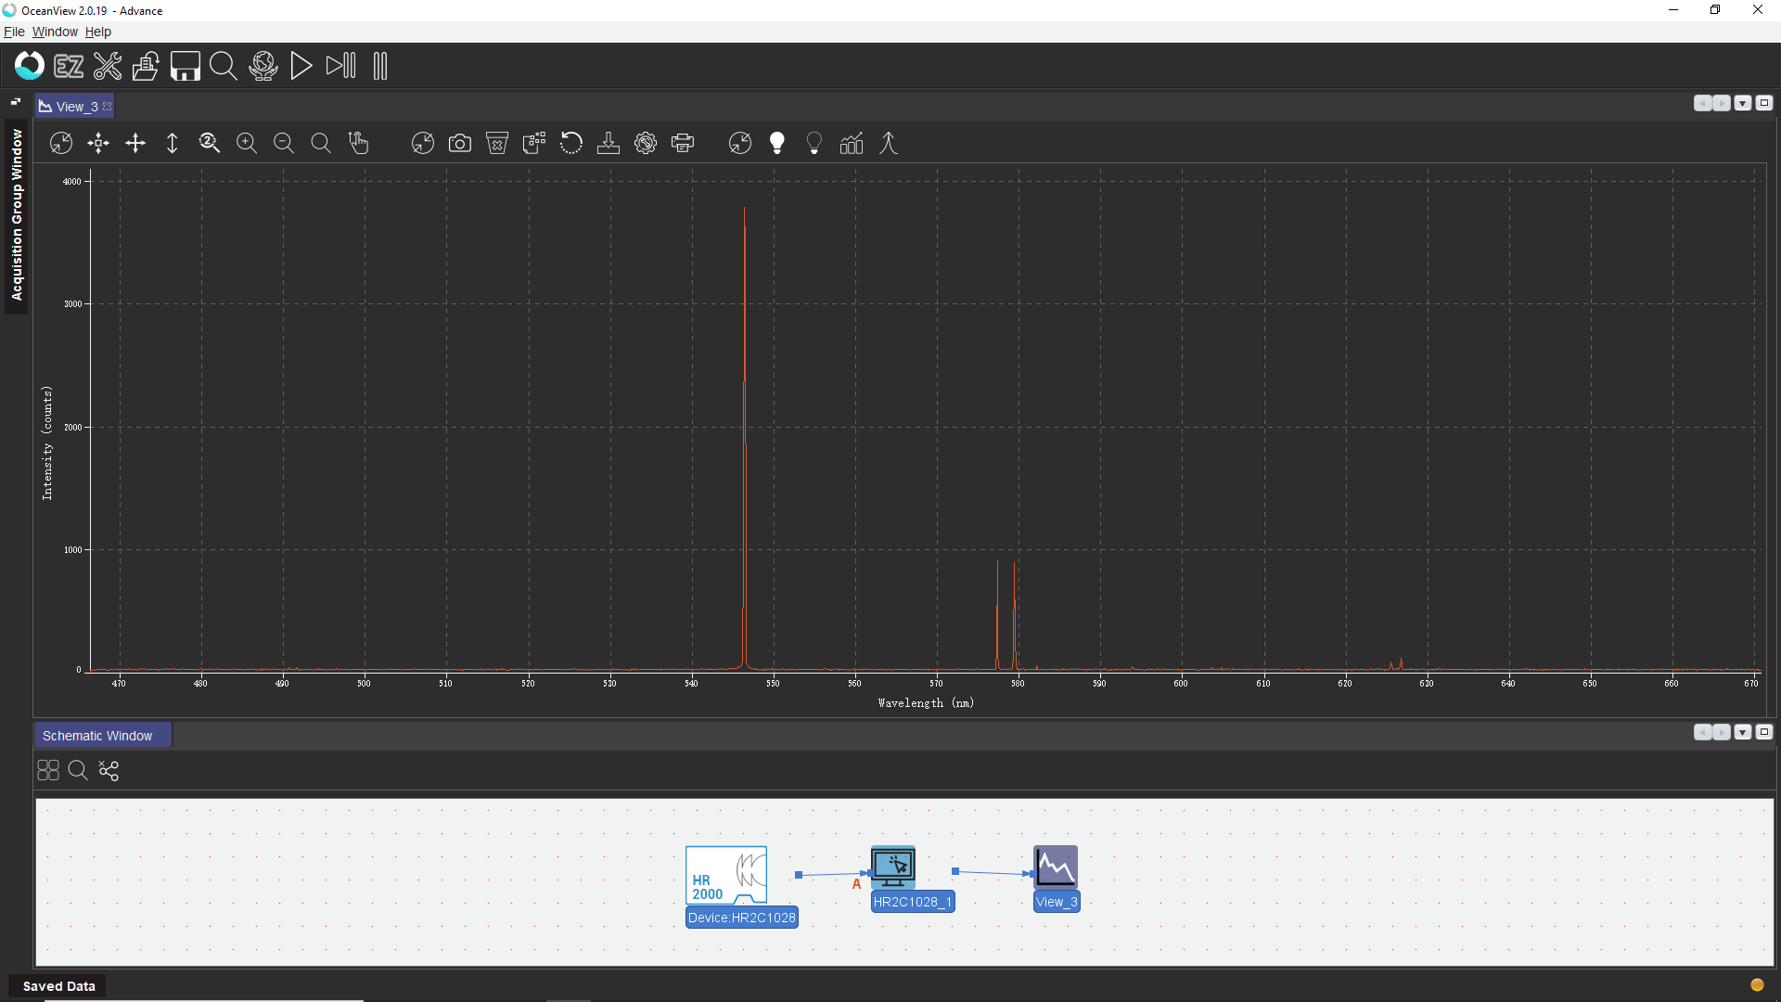
Task: Open the down-arrow dropdown in Schematic Window header
Action: (1743, 732)
